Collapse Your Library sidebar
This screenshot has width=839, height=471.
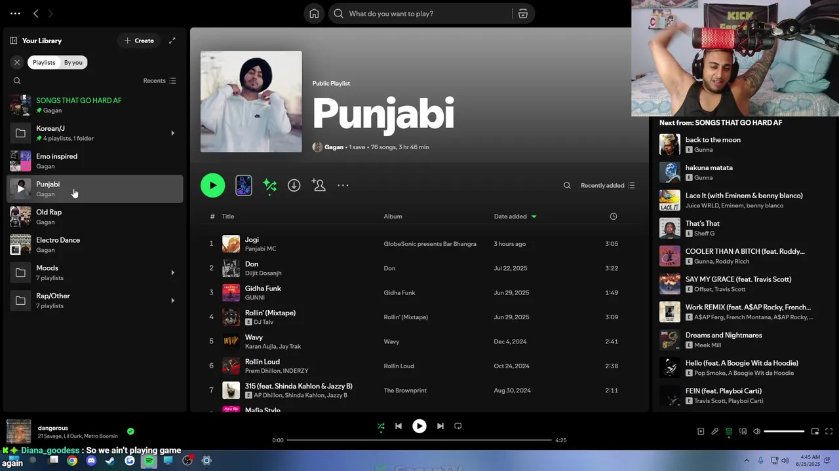pos(14,41)
